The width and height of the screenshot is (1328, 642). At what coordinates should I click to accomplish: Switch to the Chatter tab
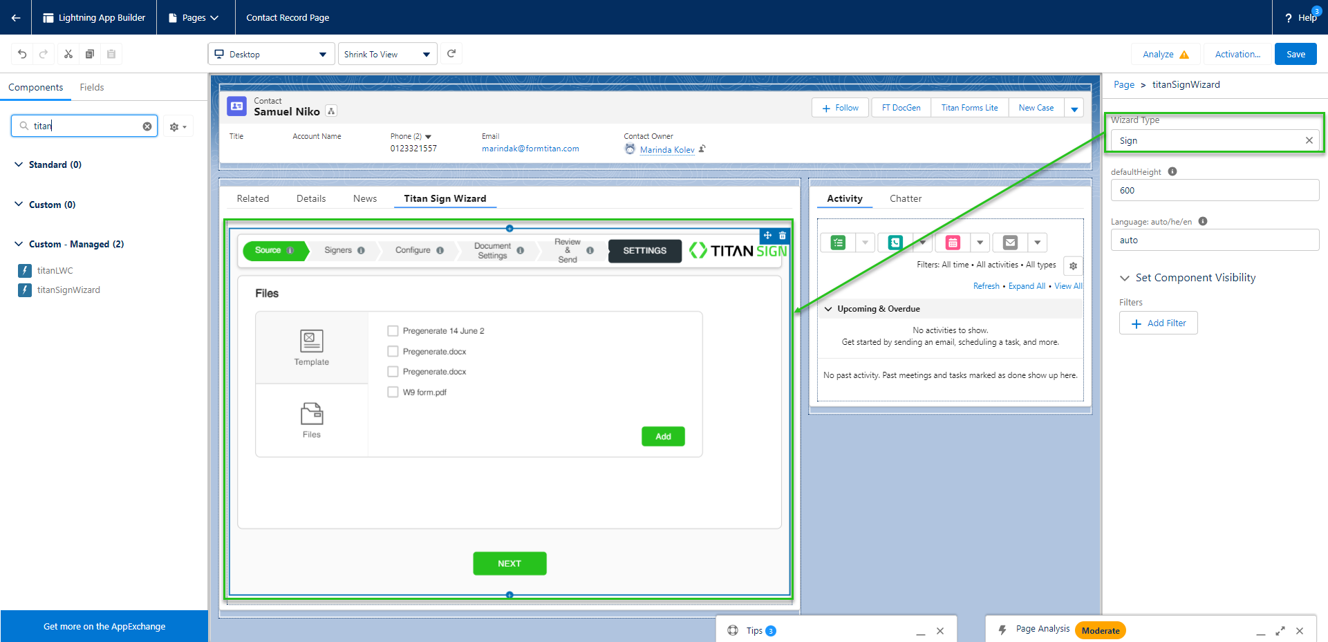[906, 198]
